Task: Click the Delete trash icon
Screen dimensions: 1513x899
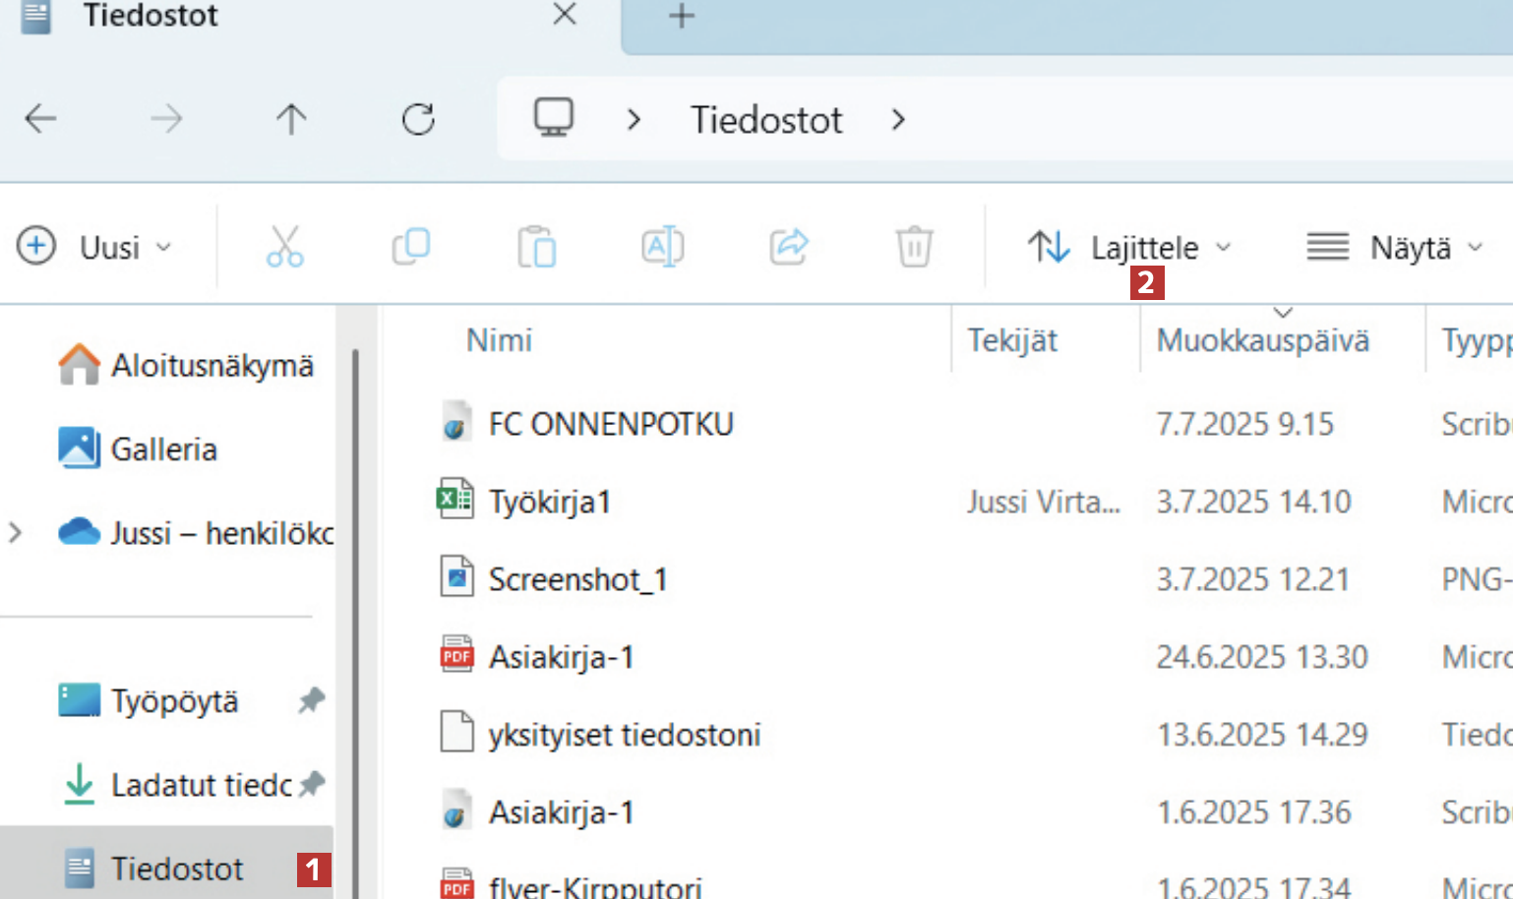Action: (914, 247)
